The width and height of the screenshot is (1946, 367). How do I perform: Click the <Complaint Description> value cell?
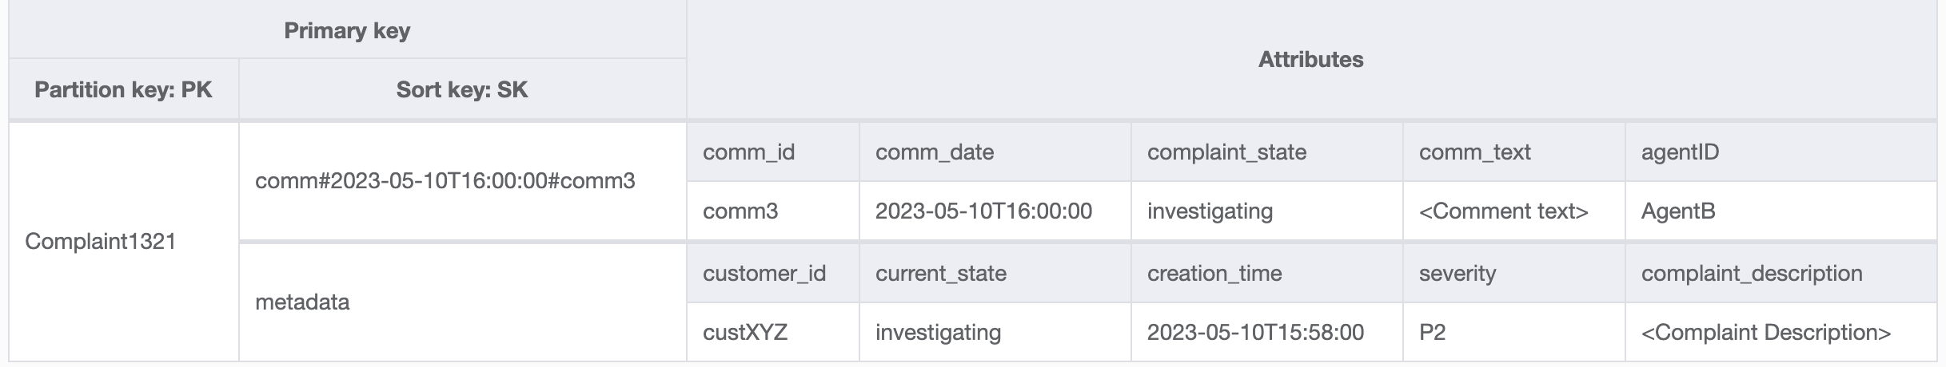pyautogui.click(x=1765, y=333)
